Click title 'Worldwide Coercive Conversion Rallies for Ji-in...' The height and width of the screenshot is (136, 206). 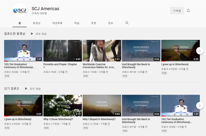click(99, 66)
